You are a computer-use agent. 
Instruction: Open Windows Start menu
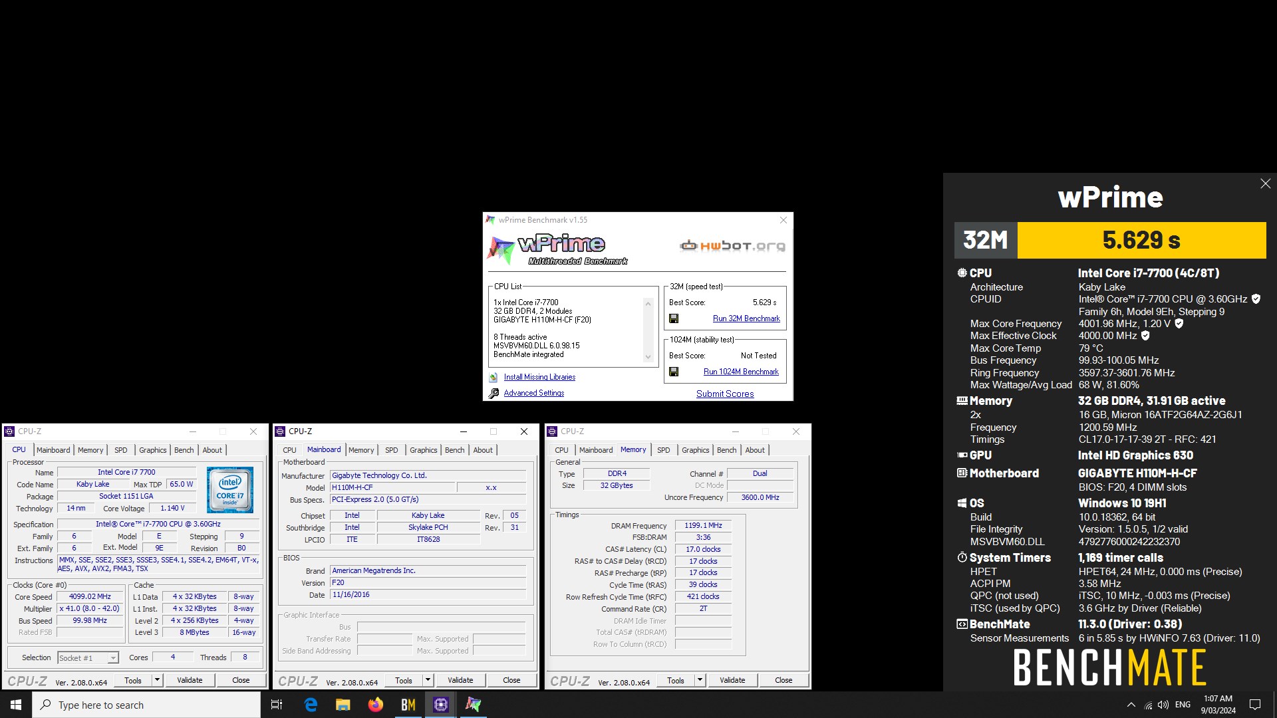(x=16, y=705)
